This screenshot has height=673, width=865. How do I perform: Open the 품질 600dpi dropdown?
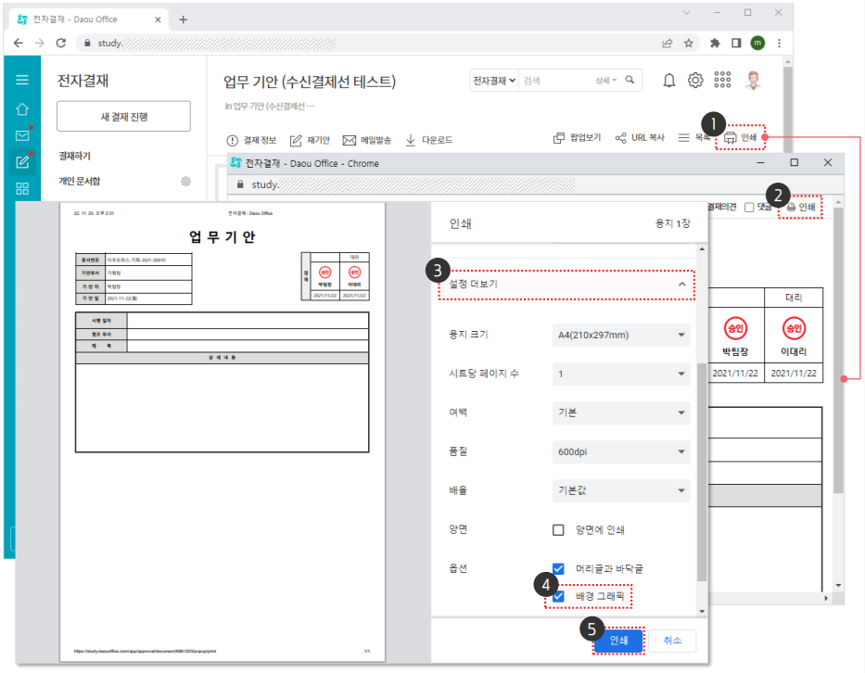[620, 451]
